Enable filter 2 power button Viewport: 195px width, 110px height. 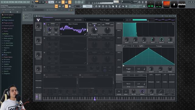(80, 75)
